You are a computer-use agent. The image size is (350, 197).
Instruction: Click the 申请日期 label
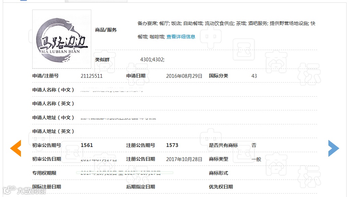click(136, 76)
